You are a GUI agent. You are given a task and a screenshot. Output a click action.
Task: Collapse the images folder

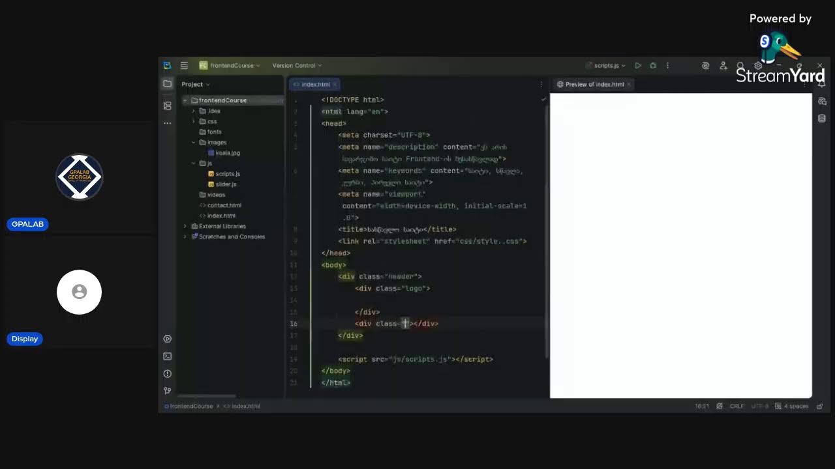194,143
